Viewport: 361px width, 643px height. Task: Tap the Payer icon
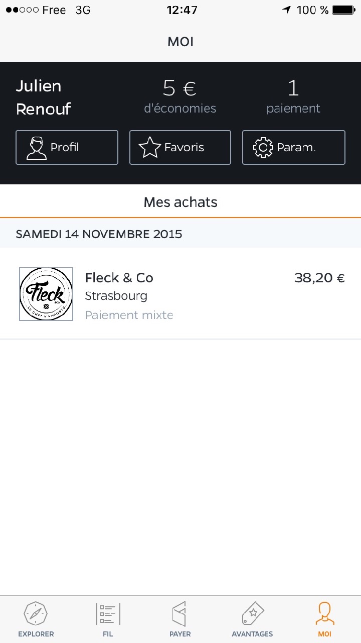pyautogui.click(x=179, y=613)
